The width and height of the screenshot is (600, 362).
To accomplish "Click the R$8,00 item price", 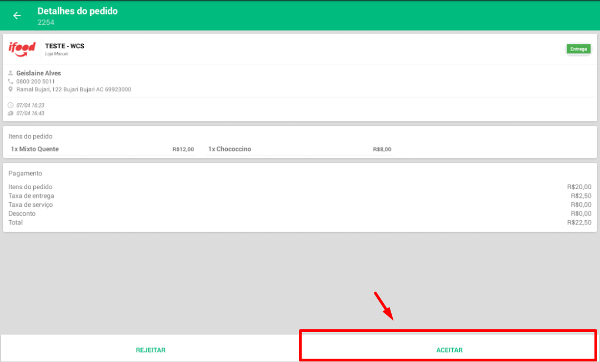I will [382, 149].
